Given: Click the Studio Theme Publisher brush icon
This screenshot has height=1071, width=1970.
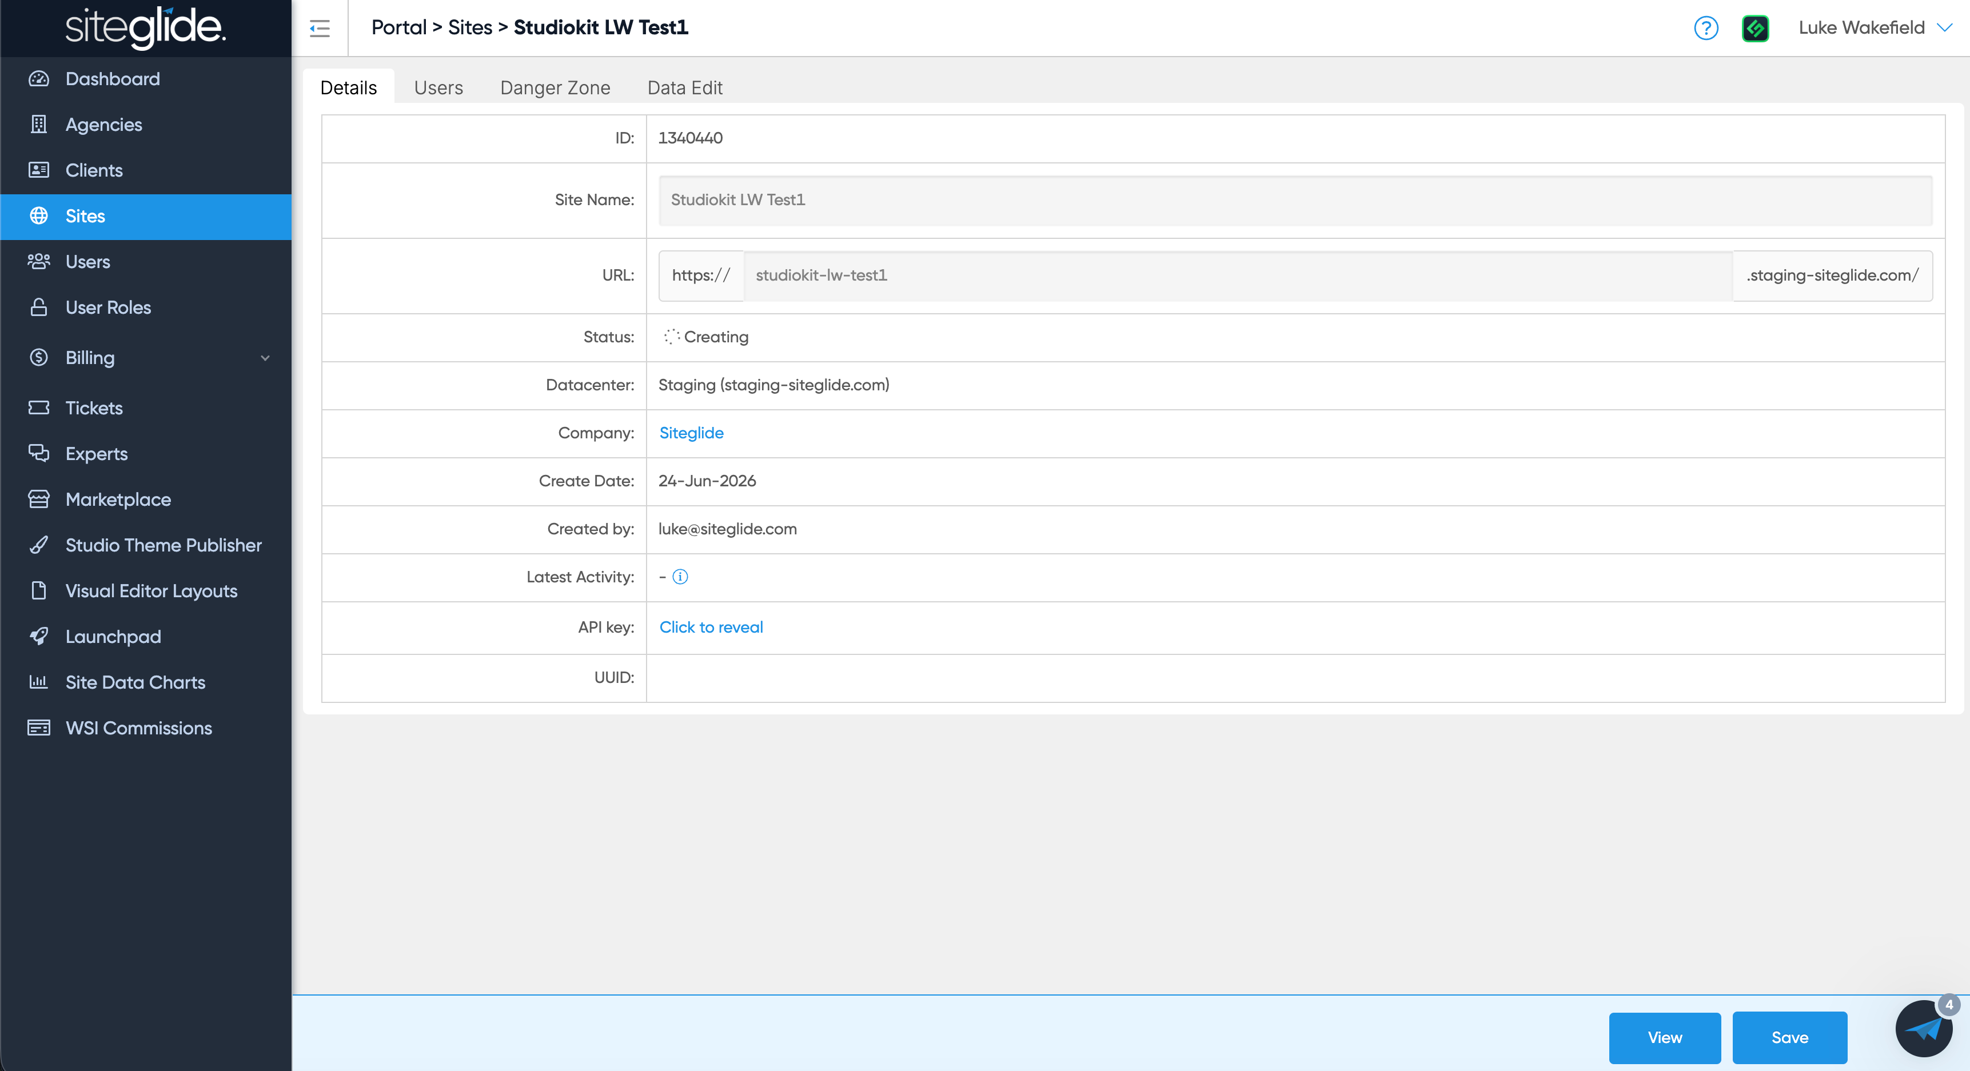Looking at the screenshot, I should pos(39,545).
